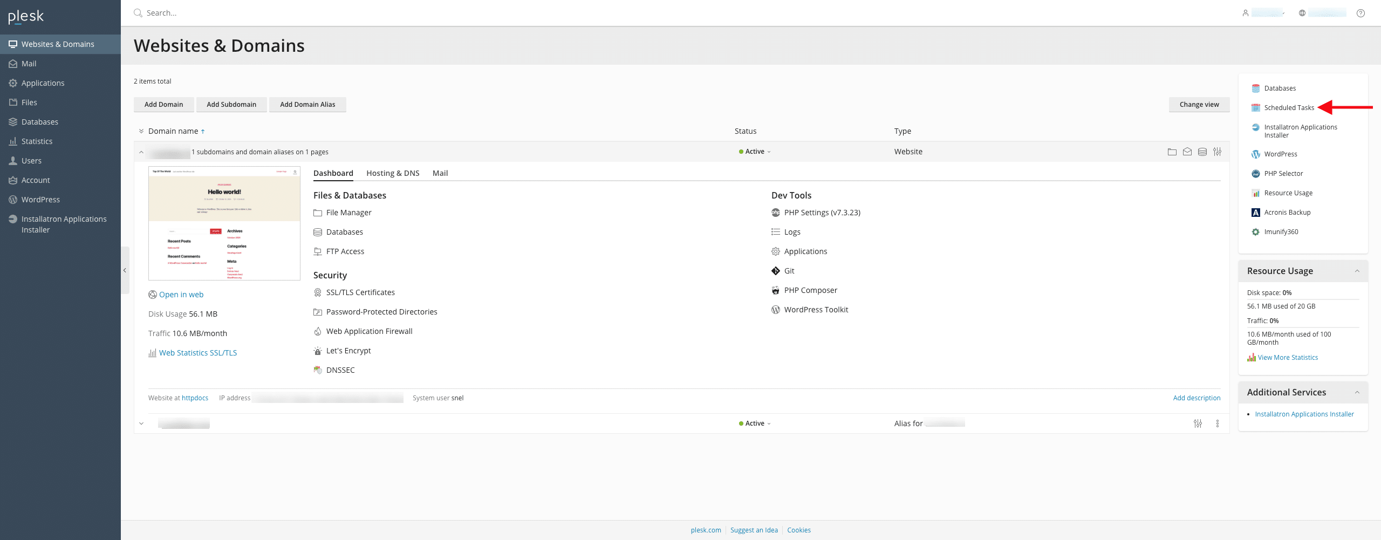Screen dimensions: 1381x540
Task: Open PHP Selector in right panel
Action: click(x=1277, y=174)
